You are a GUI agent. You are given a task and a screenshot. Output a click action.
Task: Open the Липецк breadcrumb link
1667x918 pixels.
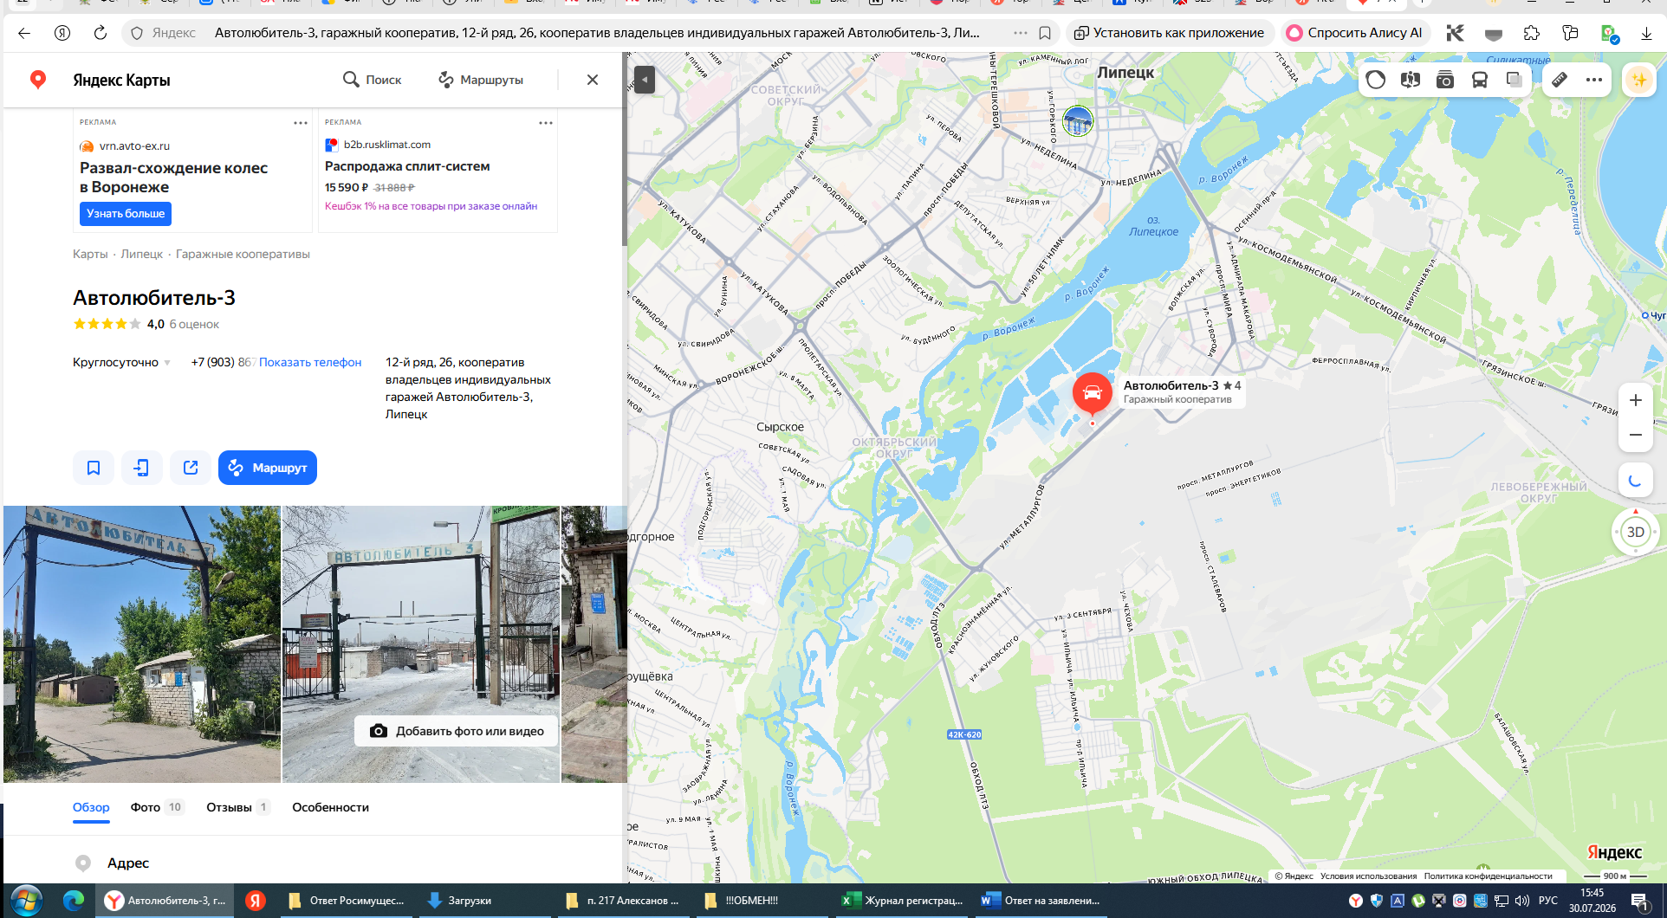pyautogui.click(x=142, y=254)
